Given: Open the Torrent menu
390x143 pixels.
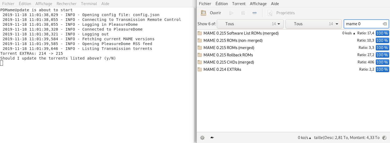Looking at the screenshot, I should [239, 4].
